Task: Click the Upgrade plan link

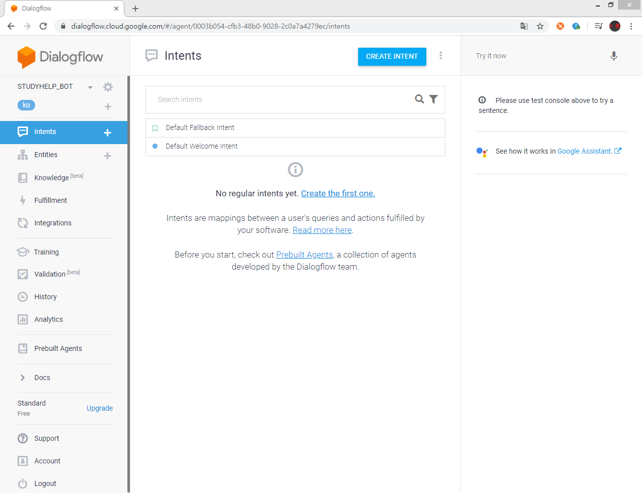Action: [100, 408]
